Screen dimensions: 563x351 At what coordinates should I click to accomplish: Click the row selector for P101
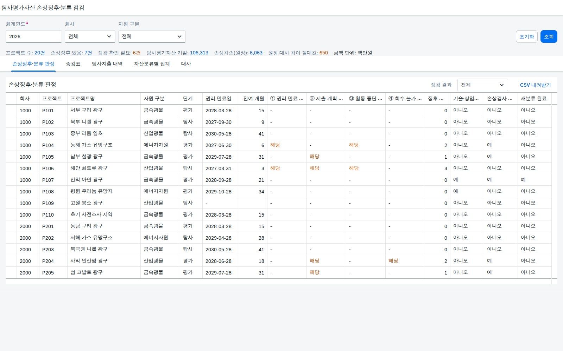pyautogui.click(x=11, y=111)
